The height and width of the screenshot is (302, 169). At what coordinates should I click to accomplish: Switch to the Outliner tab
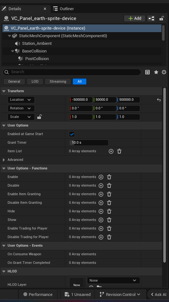tap(64, 9)
